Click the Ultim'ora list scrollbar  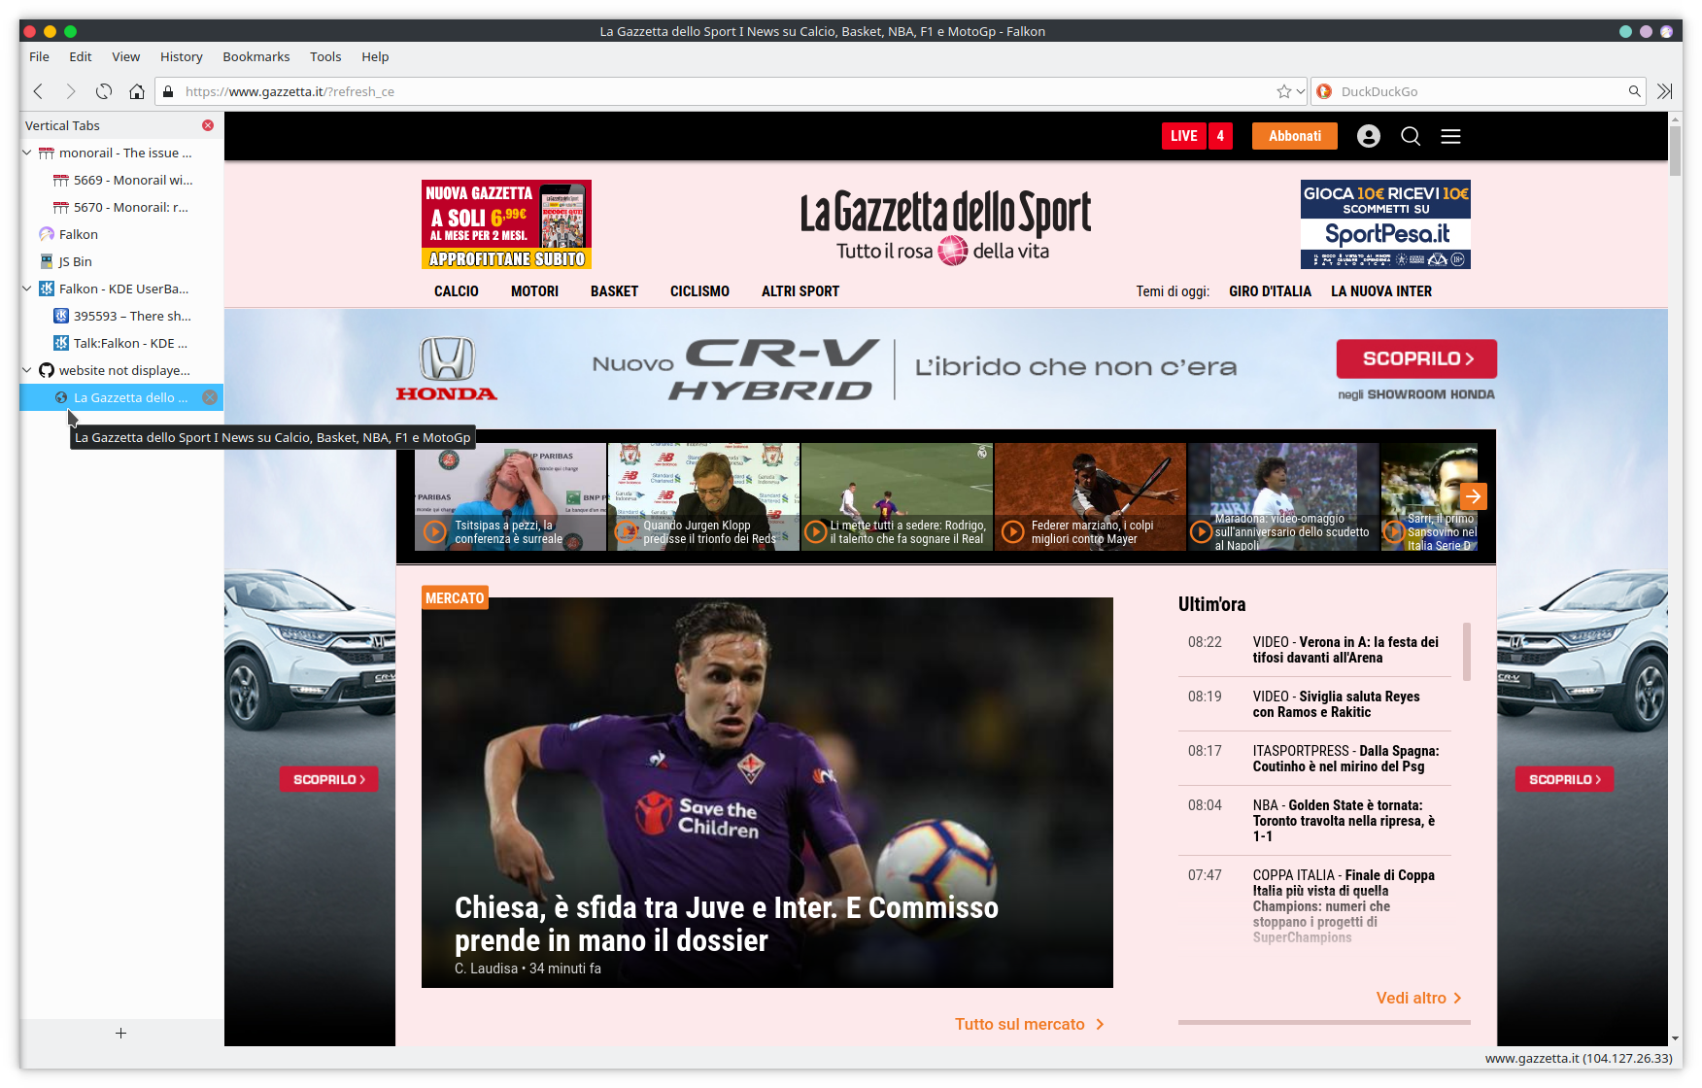1467,652
